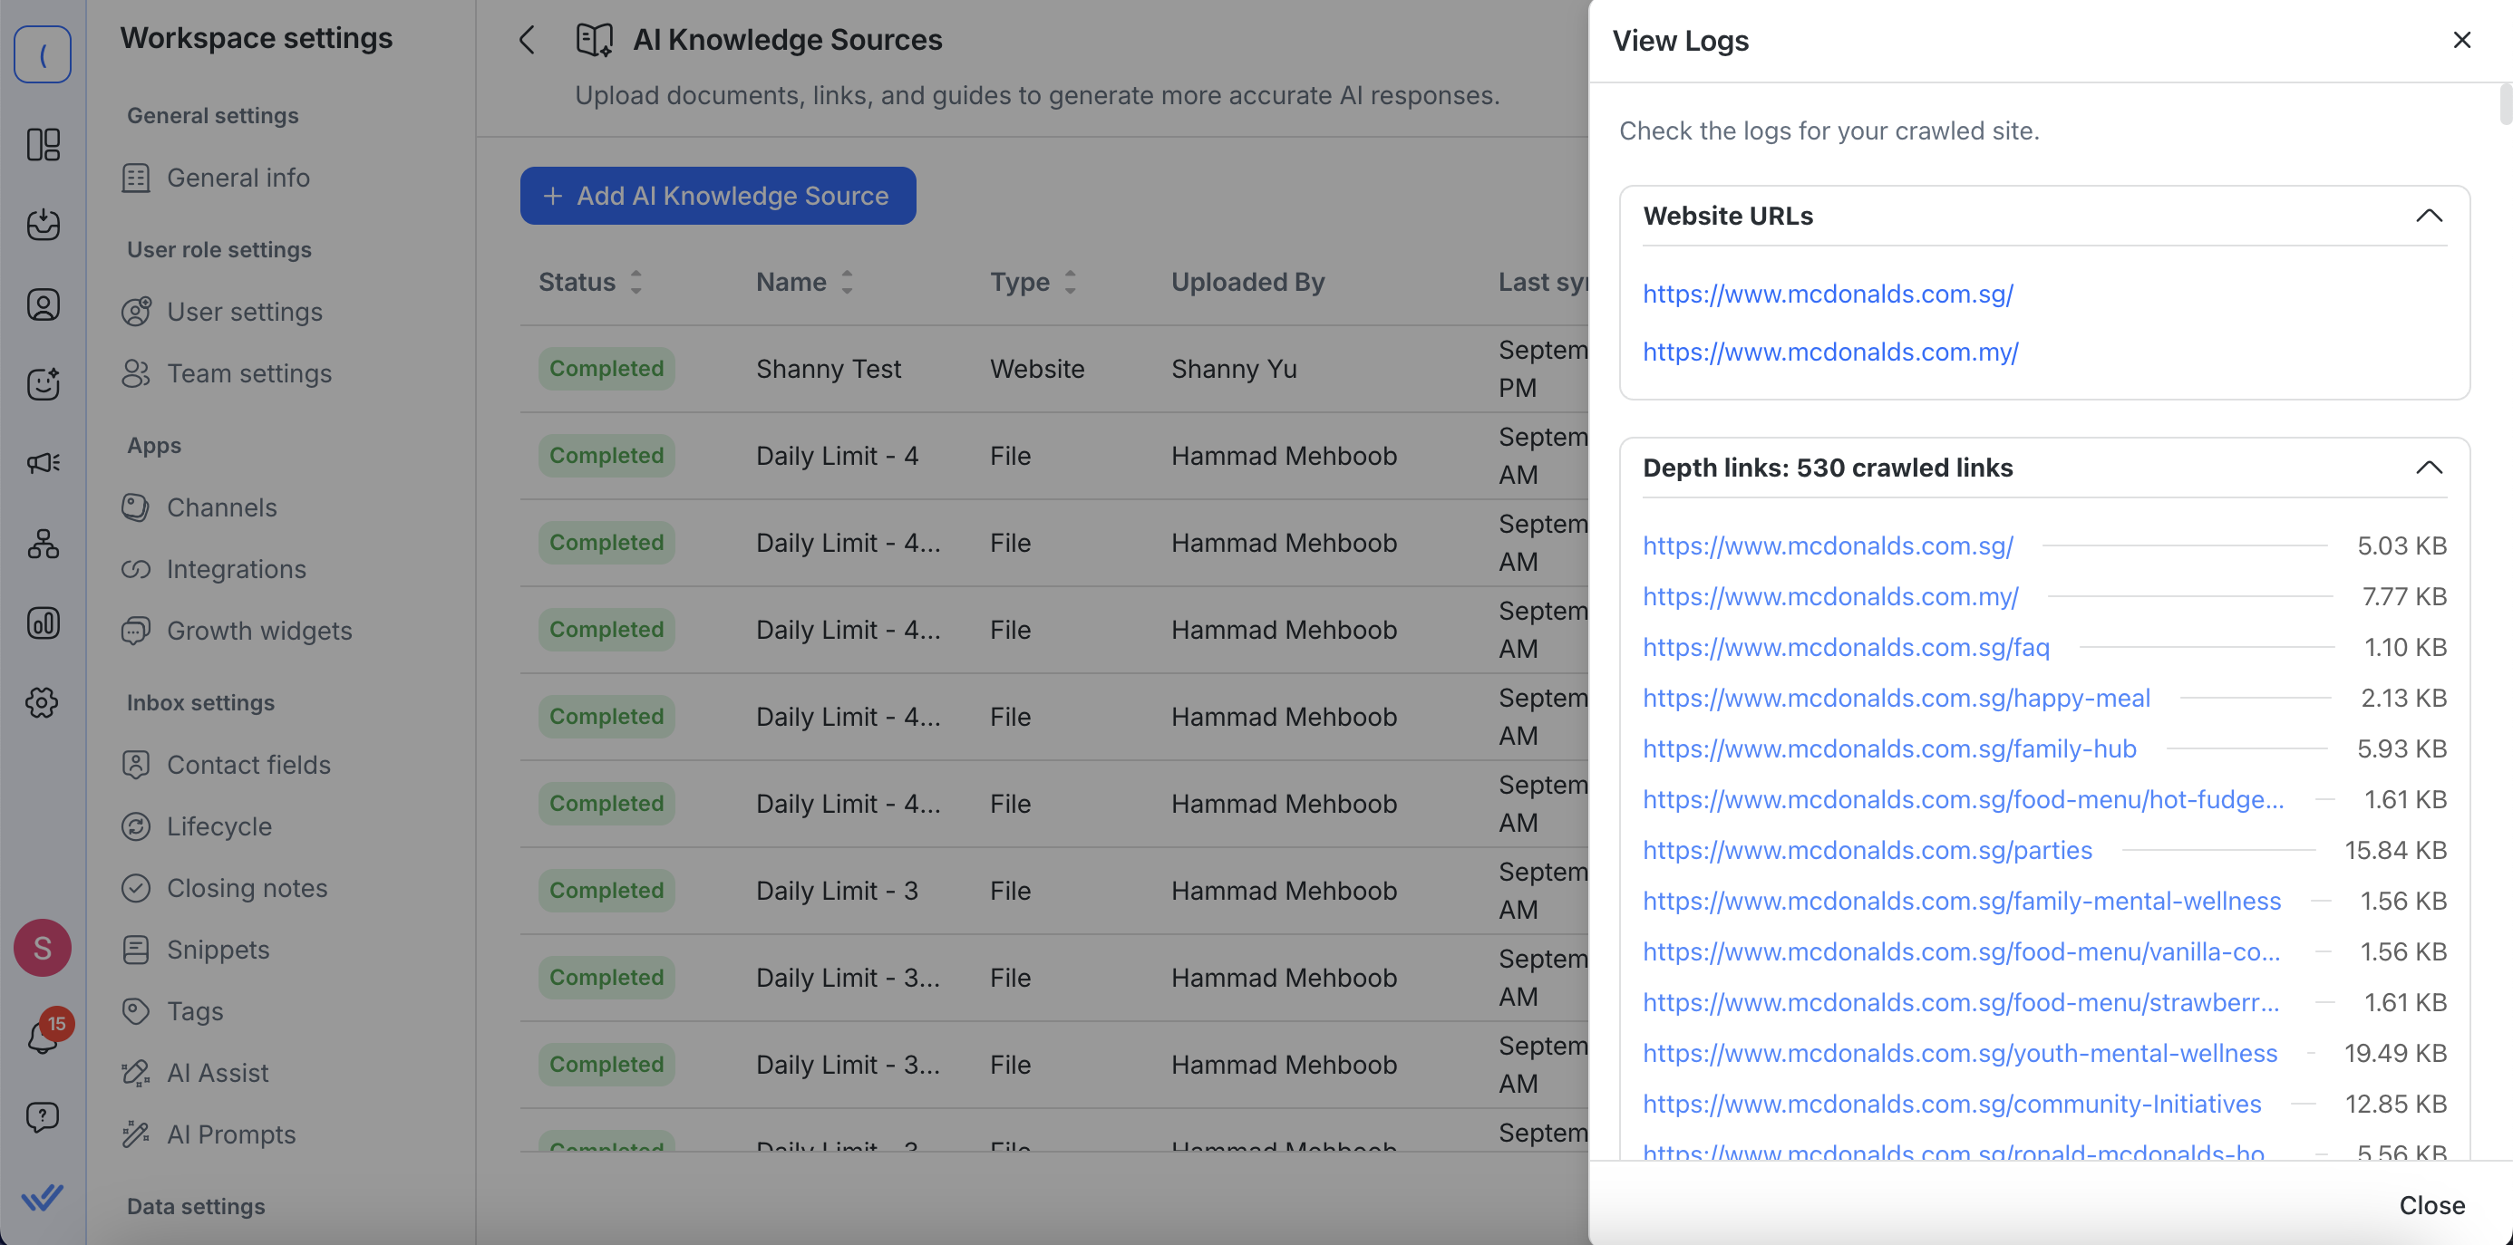This screenshot has height=1245, width=2513.
Task: Collapse the Depth links section
Action: coord(2428,468)
